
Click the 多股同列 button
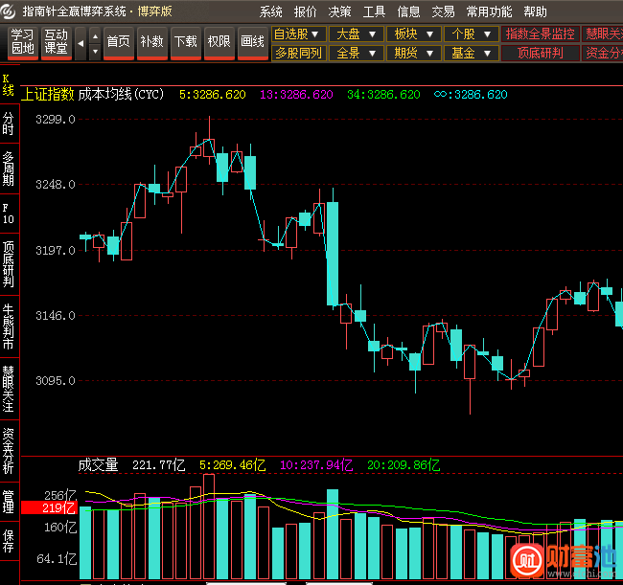coord(299,53)
